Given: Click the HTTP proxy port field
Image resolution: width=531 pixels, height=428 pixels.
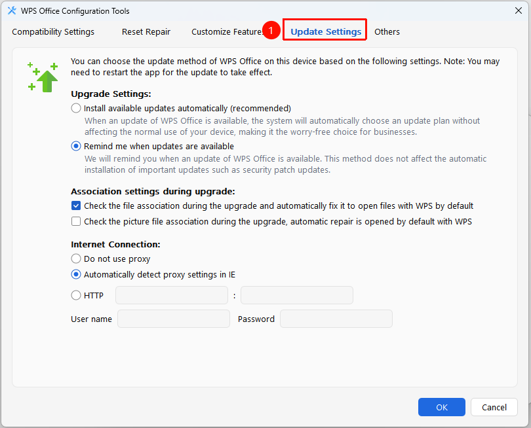Looking at the screenshot, I should click(x=297, y=295).
